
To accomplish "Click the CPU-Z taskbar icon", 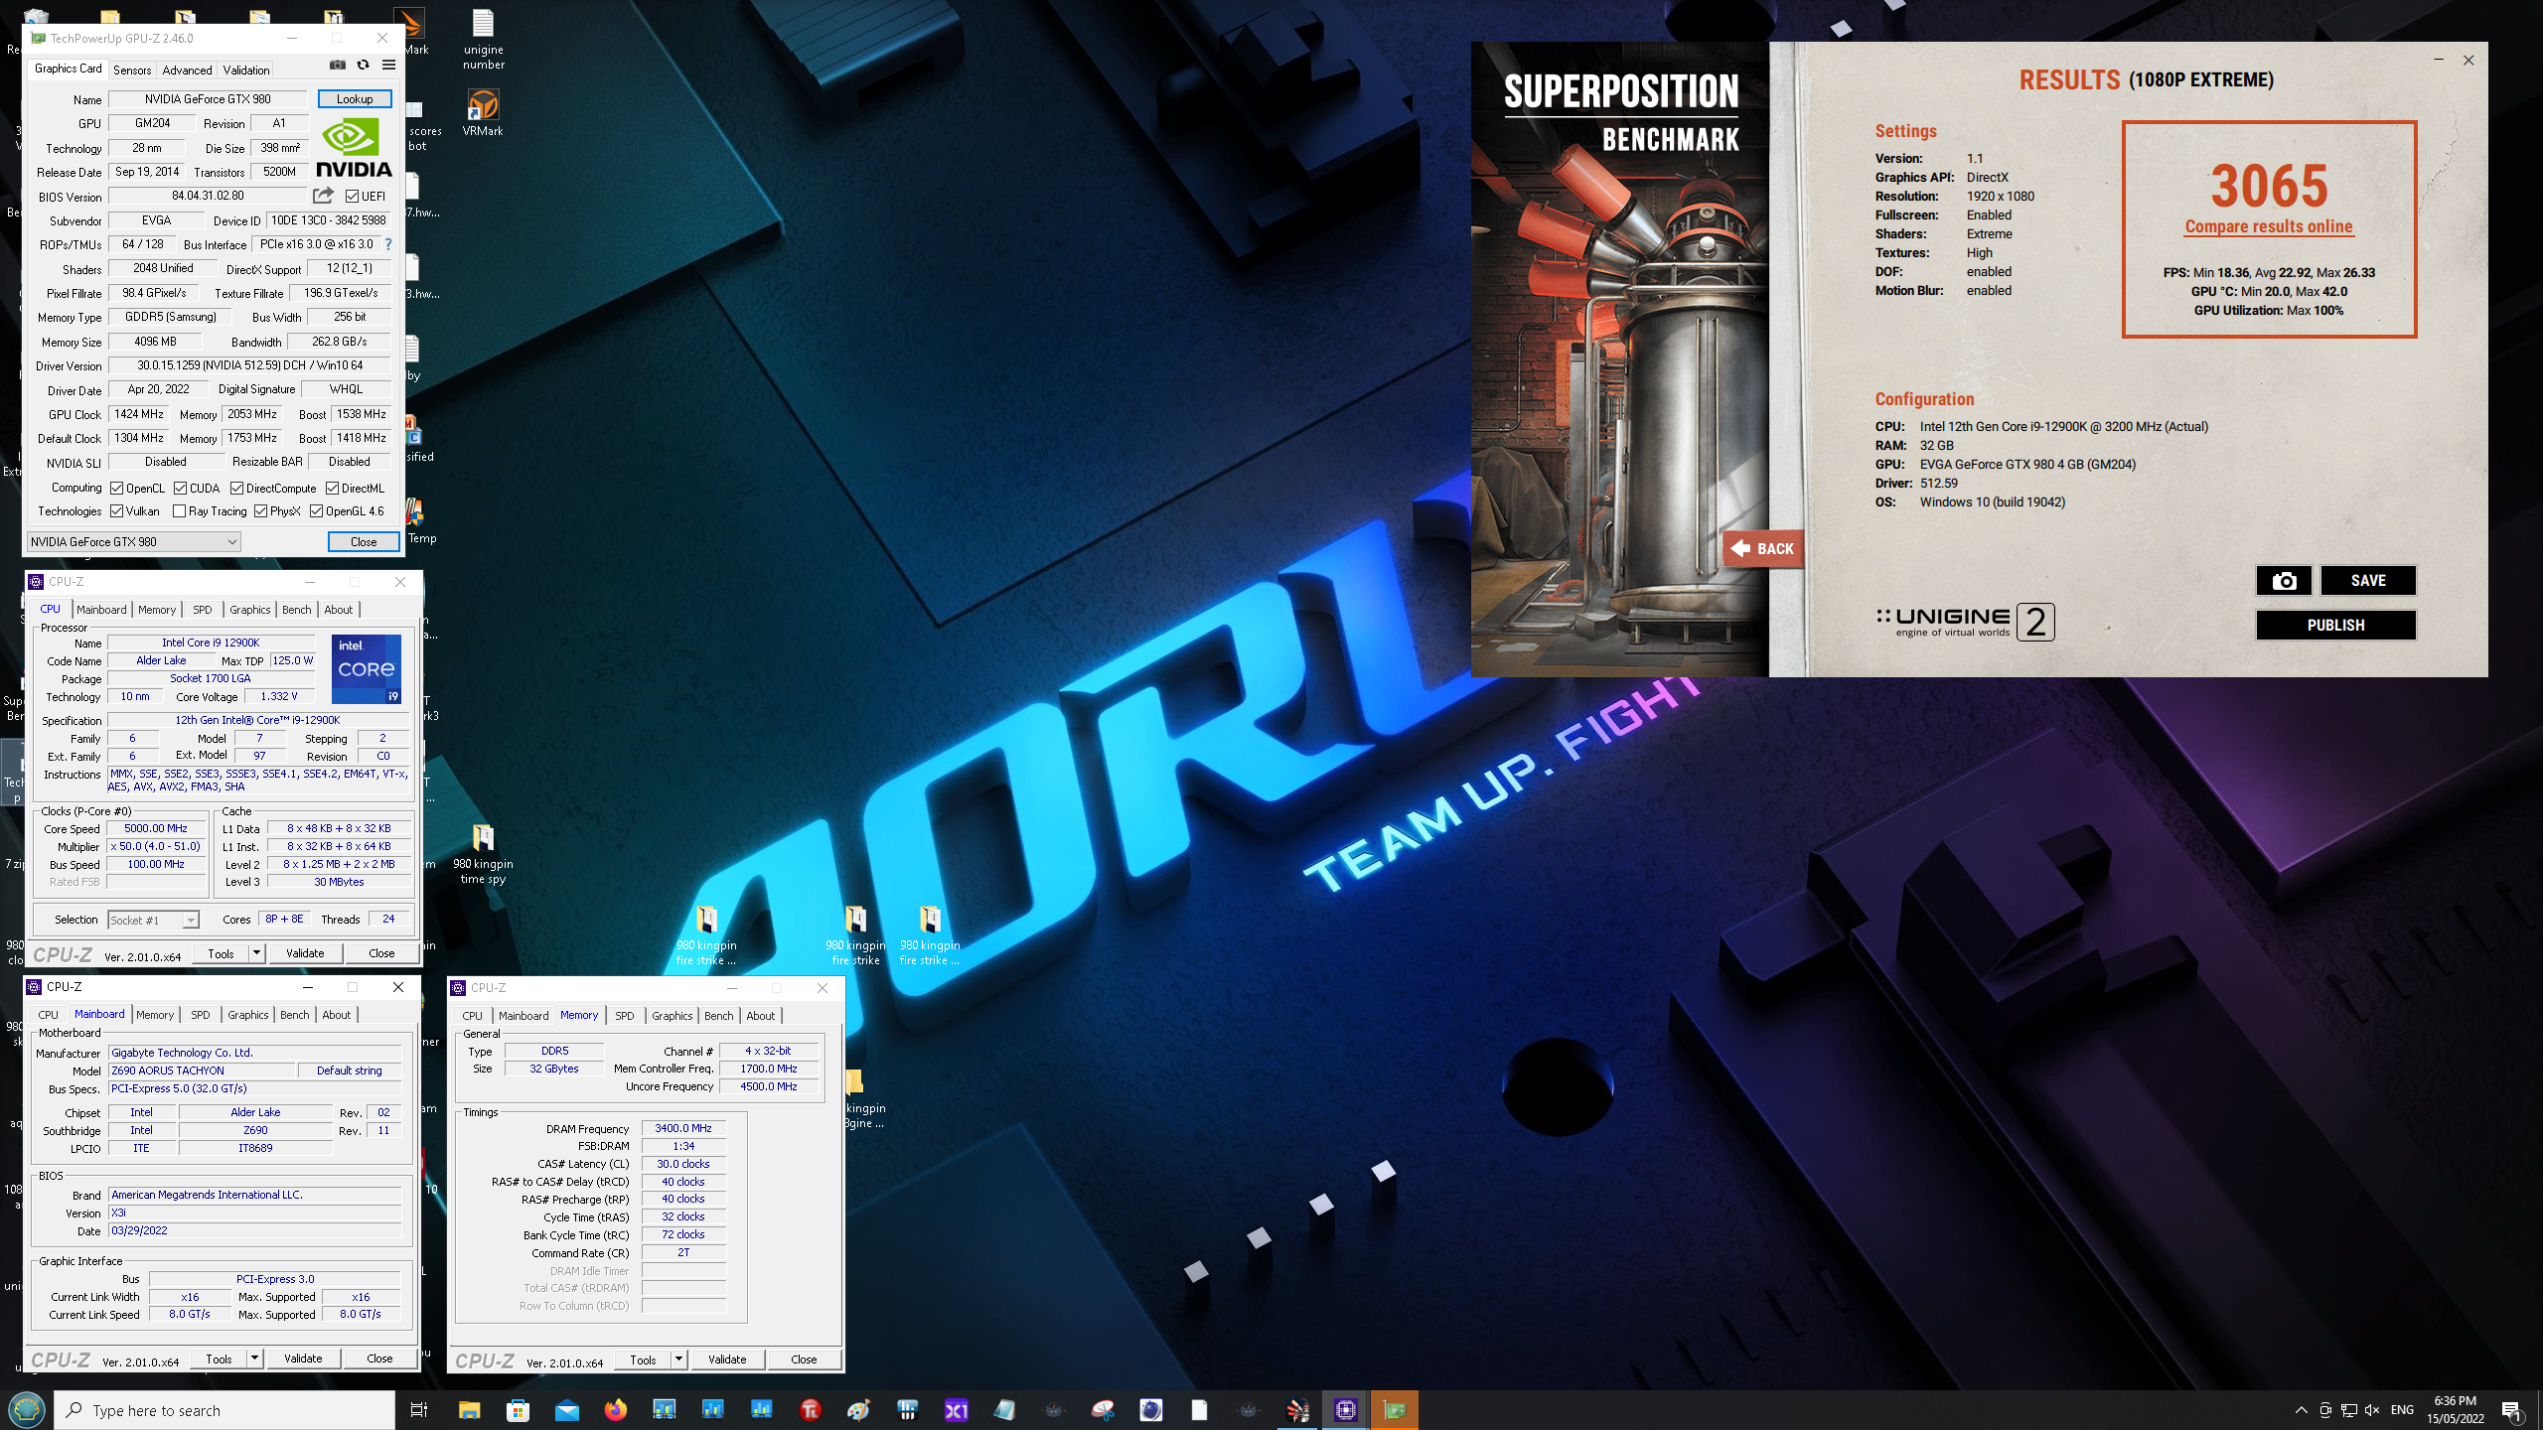I will [1346, 1410].
